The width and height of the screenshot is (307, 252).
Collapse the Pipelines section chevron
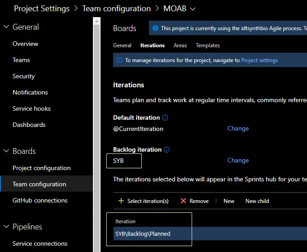[x=6, y=227]
